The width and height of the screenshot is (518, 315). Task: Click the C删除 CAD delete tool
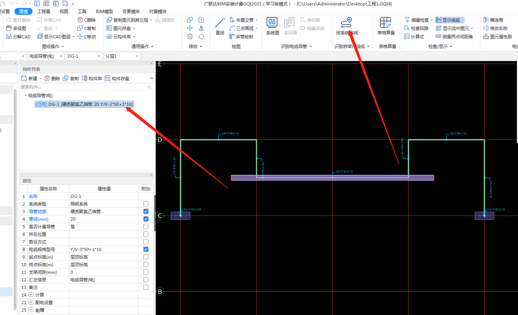pyautogui.click(x=87, y=20)
